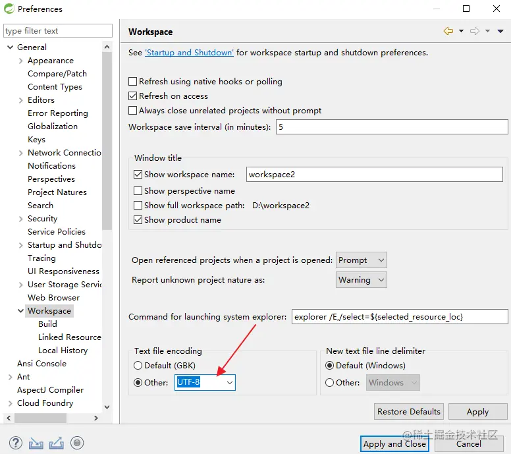Click the back navigation arrow icon
The width and height of the screenshot is (511, 454).
click(448, 31)
